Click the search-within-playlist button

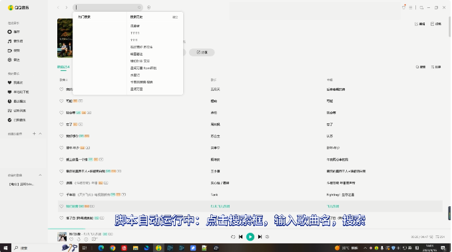[421, 67]
